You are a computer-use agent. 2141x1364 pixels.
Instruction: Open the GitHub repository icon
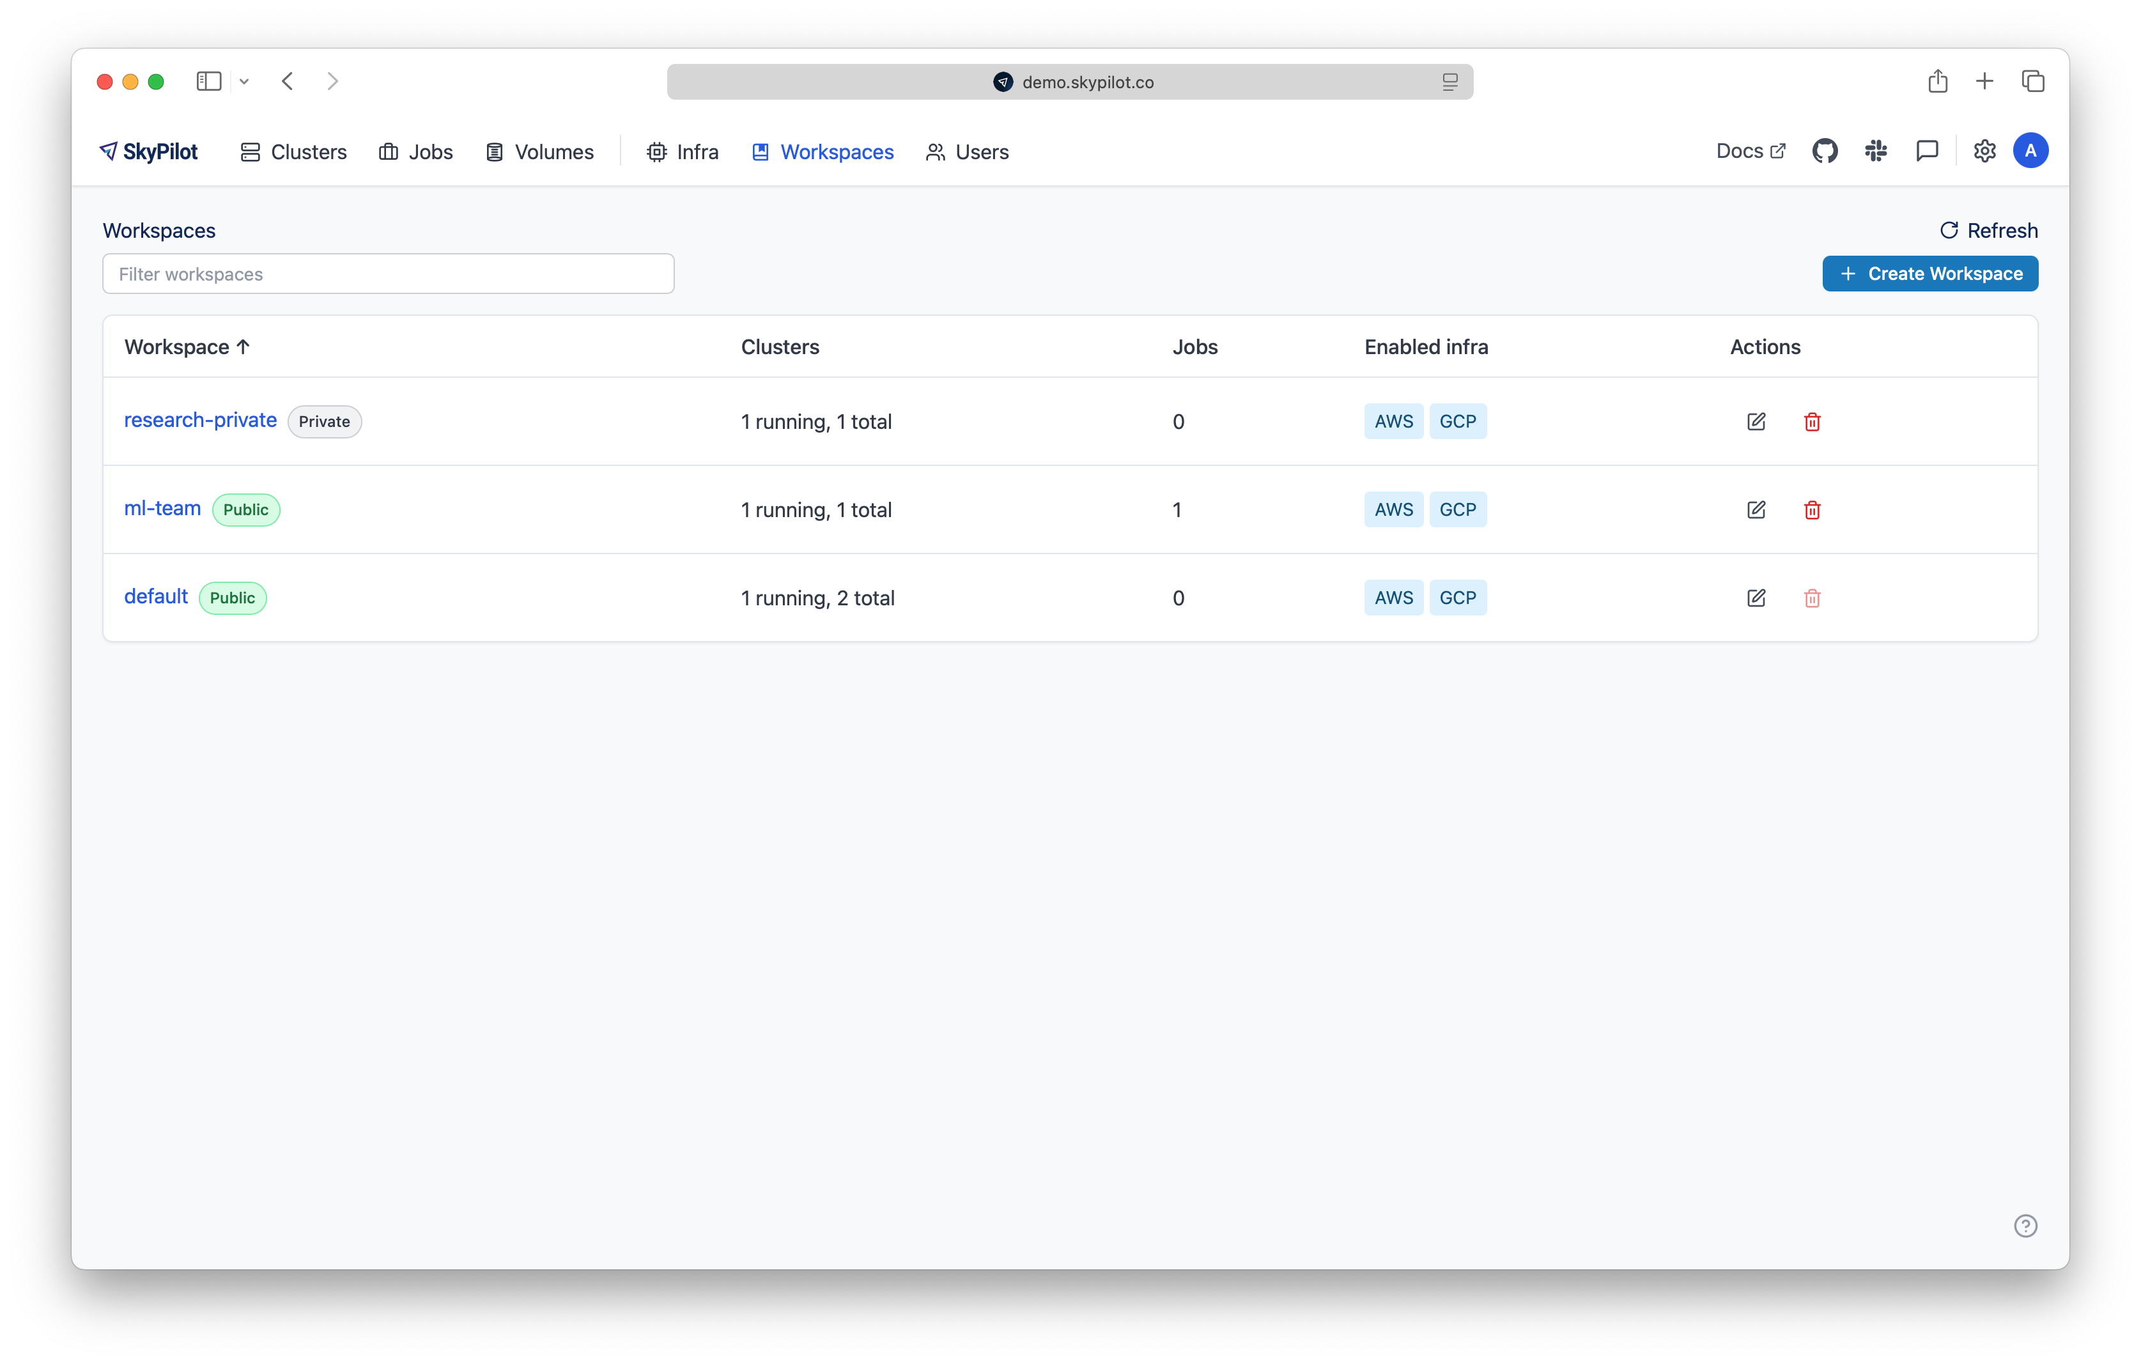[1825, 151]
